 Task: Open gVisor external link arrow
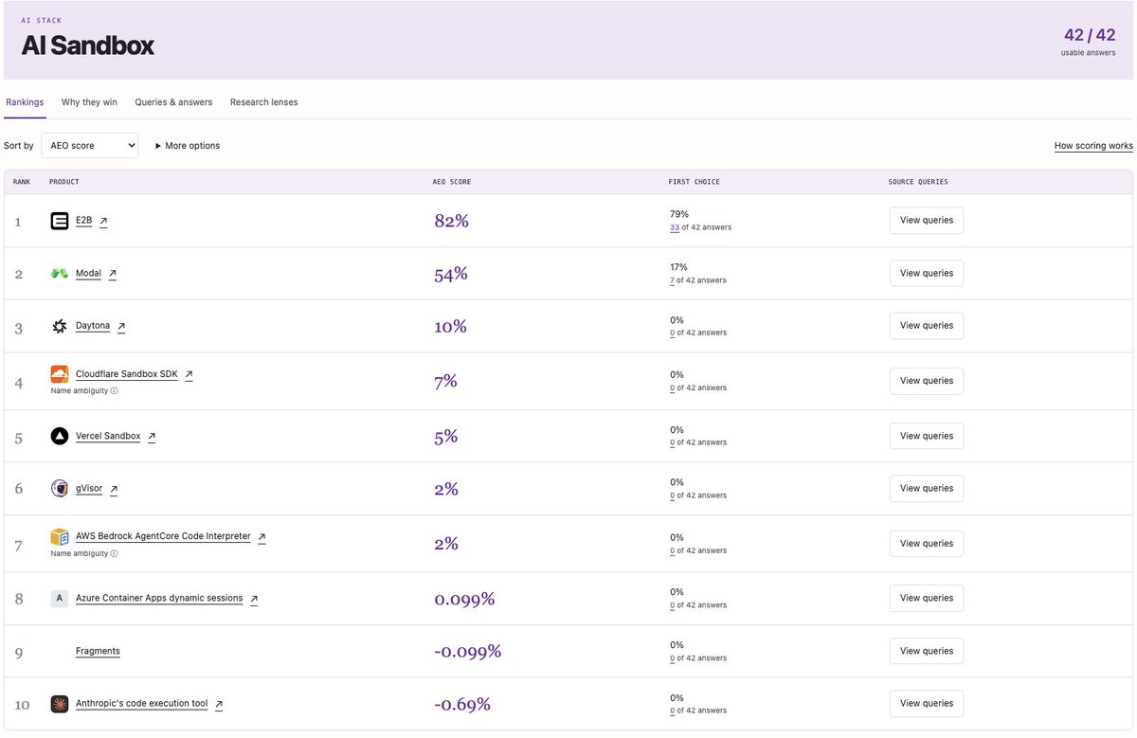(114, 490)
